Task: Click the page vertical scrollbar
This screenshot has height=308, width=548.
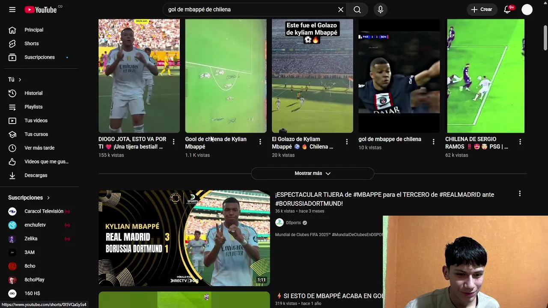Action: [x=545, y=38]
